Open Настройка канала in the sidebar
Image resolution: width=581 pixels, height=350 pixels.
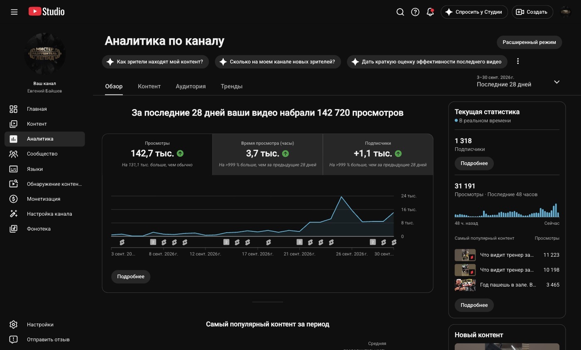coord(45,214)
